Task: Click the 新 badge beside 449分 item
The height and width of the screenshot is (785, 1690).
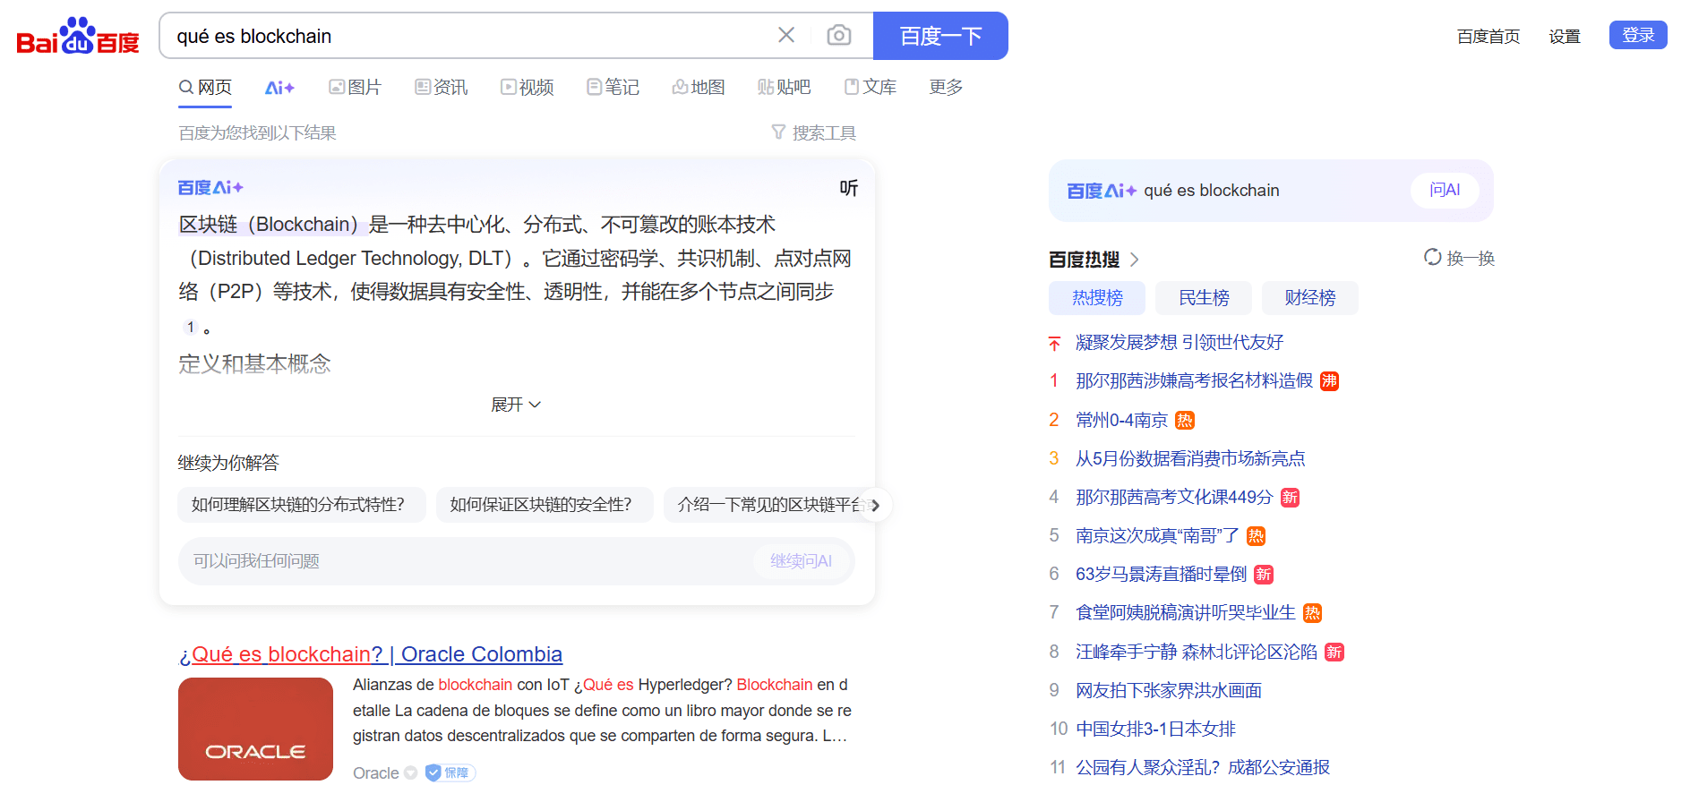Action: [x=1290, y=498]
